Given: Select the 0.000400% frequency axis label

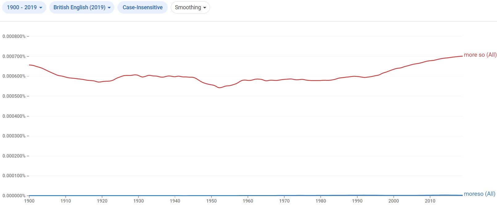Looking at the screenshot, I should [14, 116].
